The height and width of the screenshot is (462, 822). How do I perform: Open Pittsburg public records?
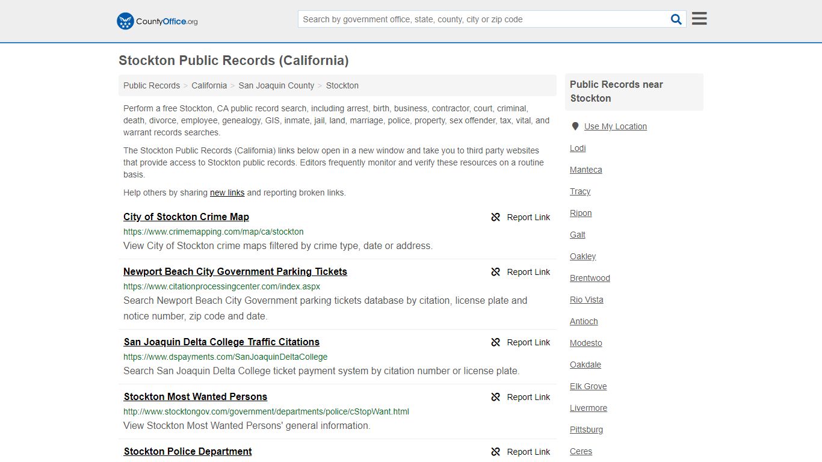point(586,430)
